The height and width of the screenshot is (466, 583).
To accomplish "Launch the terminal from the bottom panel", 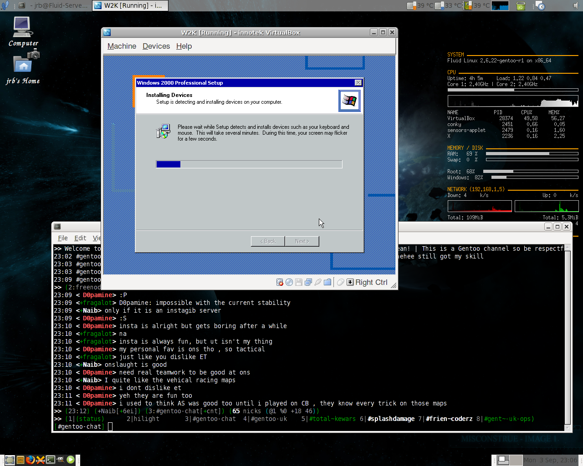I will point(50,460).
